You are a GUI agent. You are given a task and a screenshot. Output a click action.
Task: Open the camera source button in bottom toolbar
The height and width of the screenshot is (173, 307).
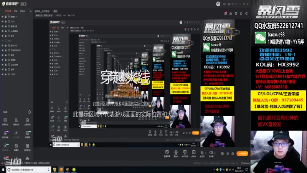[176, 153]
